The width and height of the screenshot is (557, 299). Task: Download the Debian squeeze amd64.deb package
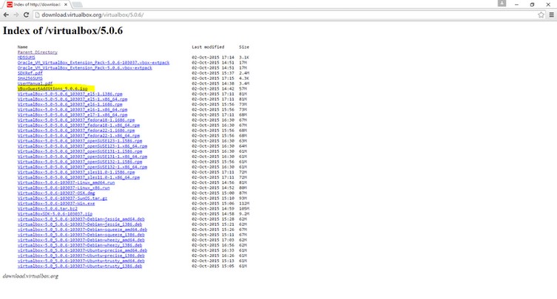click(x=82, y=229)
